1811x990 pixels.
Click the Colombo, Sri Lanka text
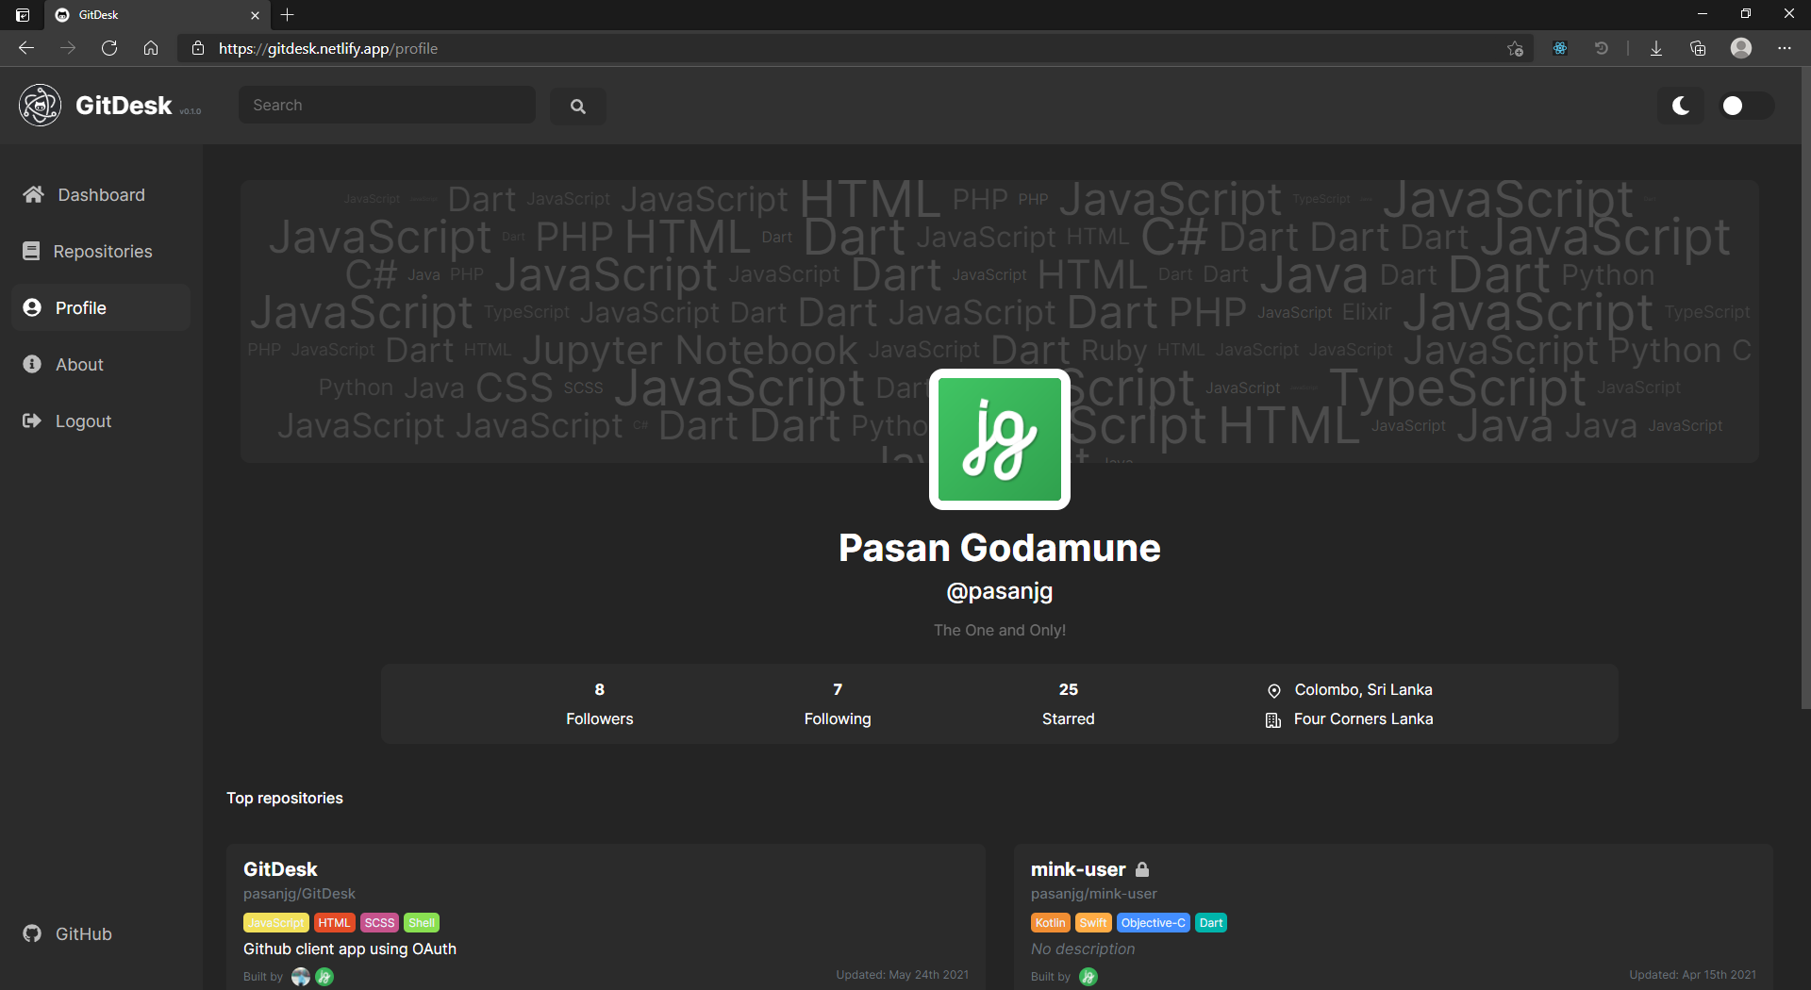[x=1363, y=689]
